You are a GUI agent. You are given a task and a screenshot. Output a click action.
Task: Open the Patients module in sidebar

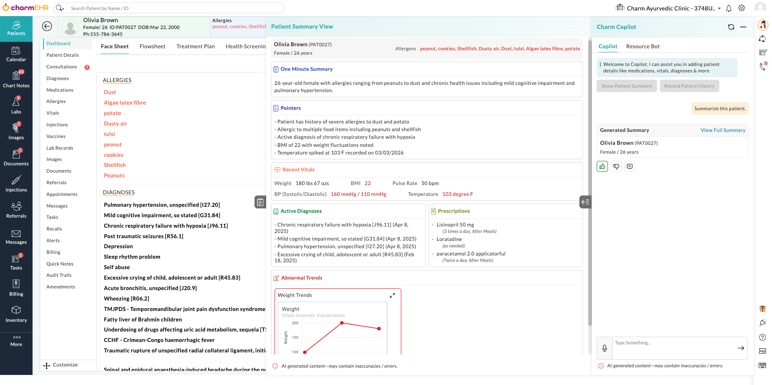tap(16, 29)
